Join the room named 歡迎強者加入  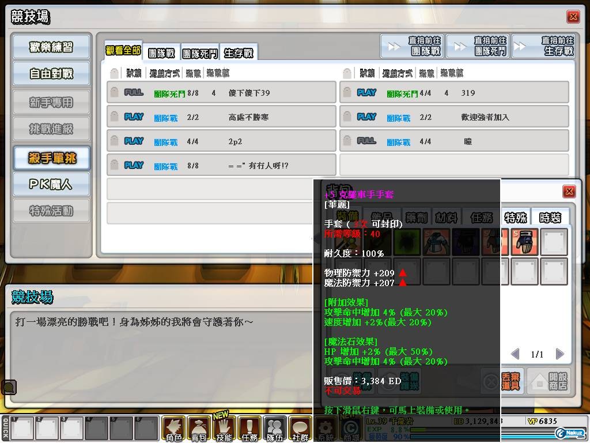tap(454, 117)
